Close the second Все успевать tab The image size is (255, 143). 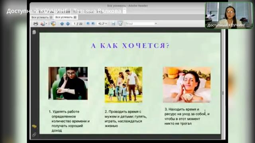(x=75, y=17)
